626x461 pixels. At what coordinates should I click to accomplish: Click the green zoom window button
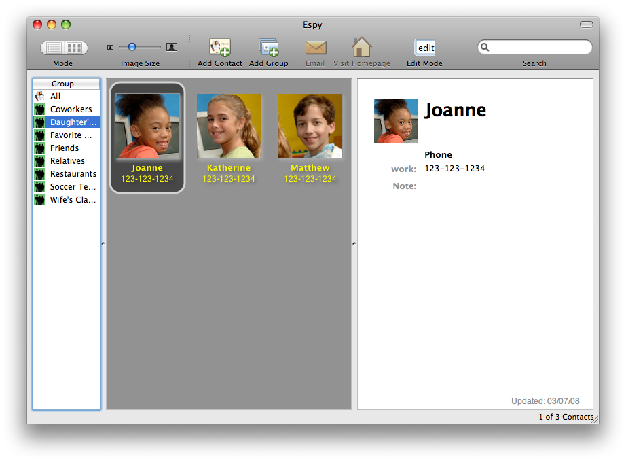click(x=66, y=24)
